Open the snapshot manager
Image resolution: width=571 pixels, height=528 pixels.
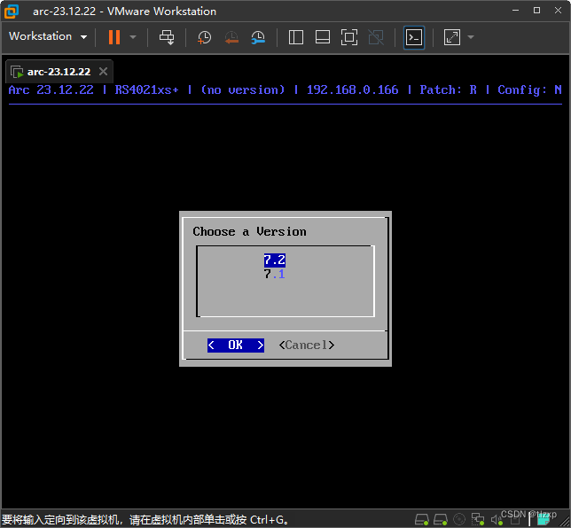258,37
